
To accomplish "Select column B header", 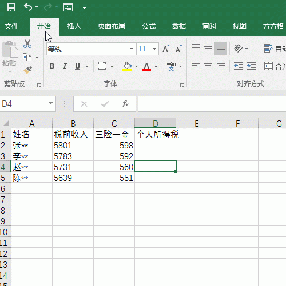I will [x=73, y=123].
